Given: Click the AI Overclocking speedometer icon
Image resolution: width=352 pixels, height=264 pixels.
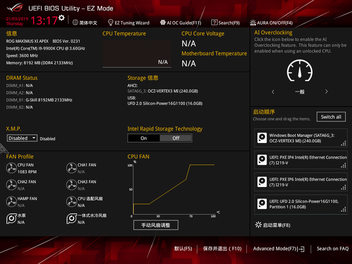Looking at the screenshot, I should click(299, 71).
